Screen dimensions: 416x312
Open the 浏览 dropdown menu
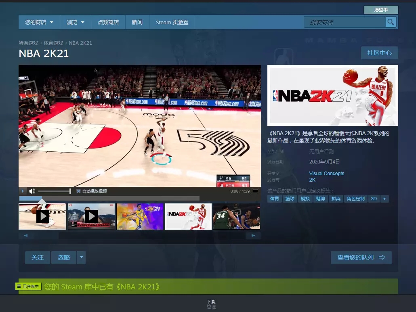click(75, 22)
